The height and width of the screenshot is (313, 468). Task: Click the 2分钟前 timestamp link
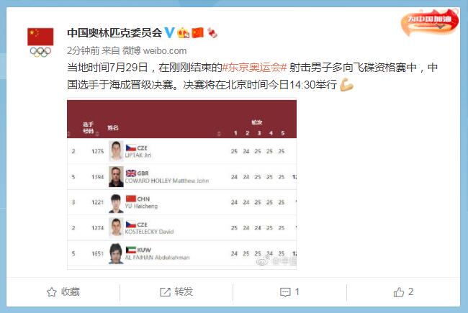point(83,50)
